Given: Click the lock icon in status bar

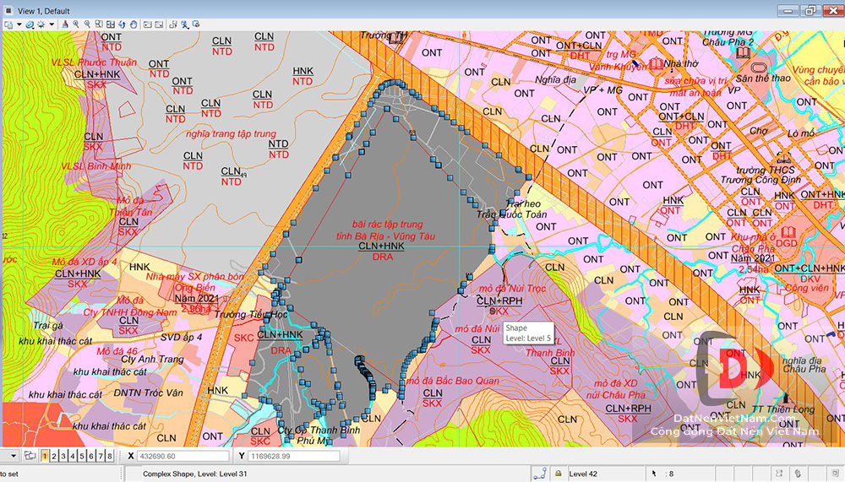Looking at the screenshot, I should [559, 474].
